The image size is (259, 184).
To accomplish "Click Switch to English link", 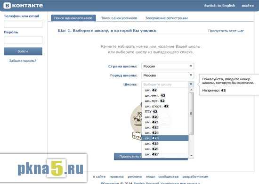I will click(219, 6).
